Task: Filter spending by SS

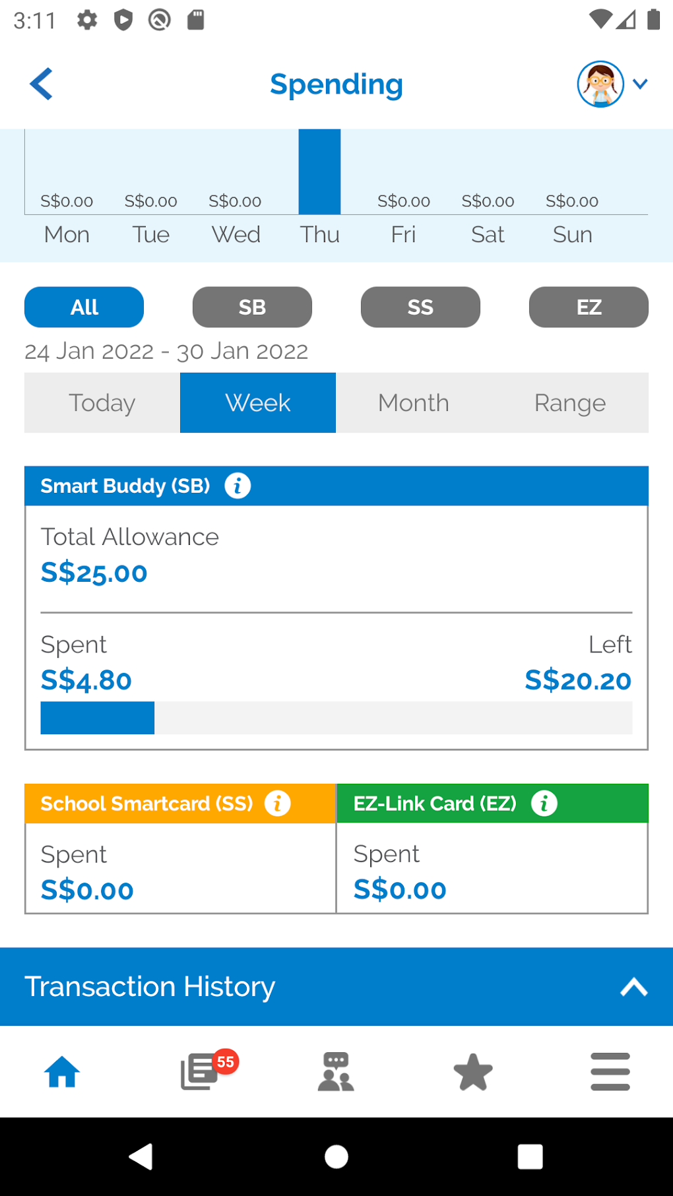Action: click(x=420, y=307)
